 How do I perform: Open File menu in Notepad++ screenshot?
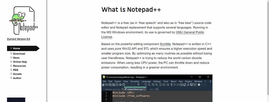(104, 81)
